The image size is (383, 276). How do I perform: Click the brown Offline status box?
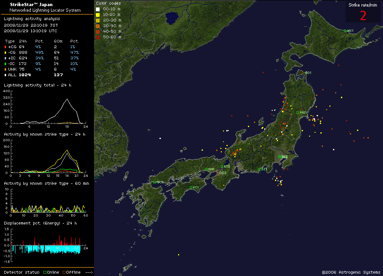tap(64, 272)
